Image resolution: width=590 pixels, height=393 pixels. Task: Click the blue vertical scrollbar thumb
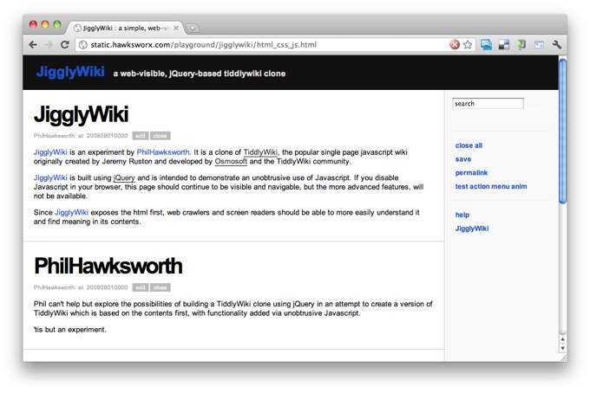[562, 132]
